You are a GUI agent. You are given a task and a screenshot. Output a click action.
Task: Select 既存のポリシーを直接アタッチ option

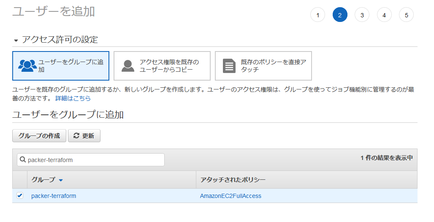(x=263, y=66)
